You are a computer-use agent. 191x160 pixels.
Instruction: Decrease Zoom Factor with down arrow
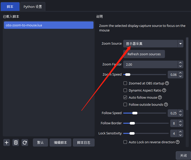pyautogui.click(x=180, y=66)
